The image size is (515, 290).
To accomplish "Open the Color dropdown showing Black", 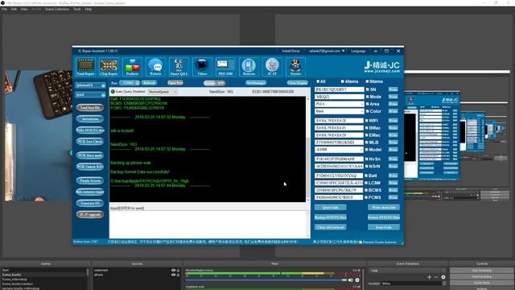I will click(340, 111).
